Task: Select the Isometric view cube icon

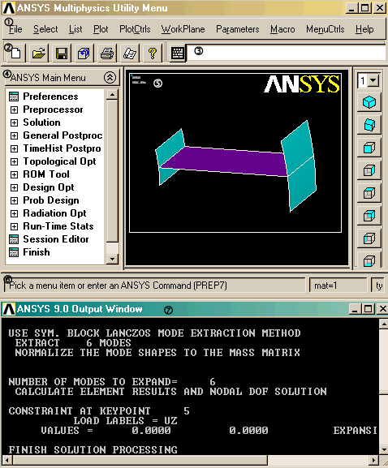Action: (369, 102)
